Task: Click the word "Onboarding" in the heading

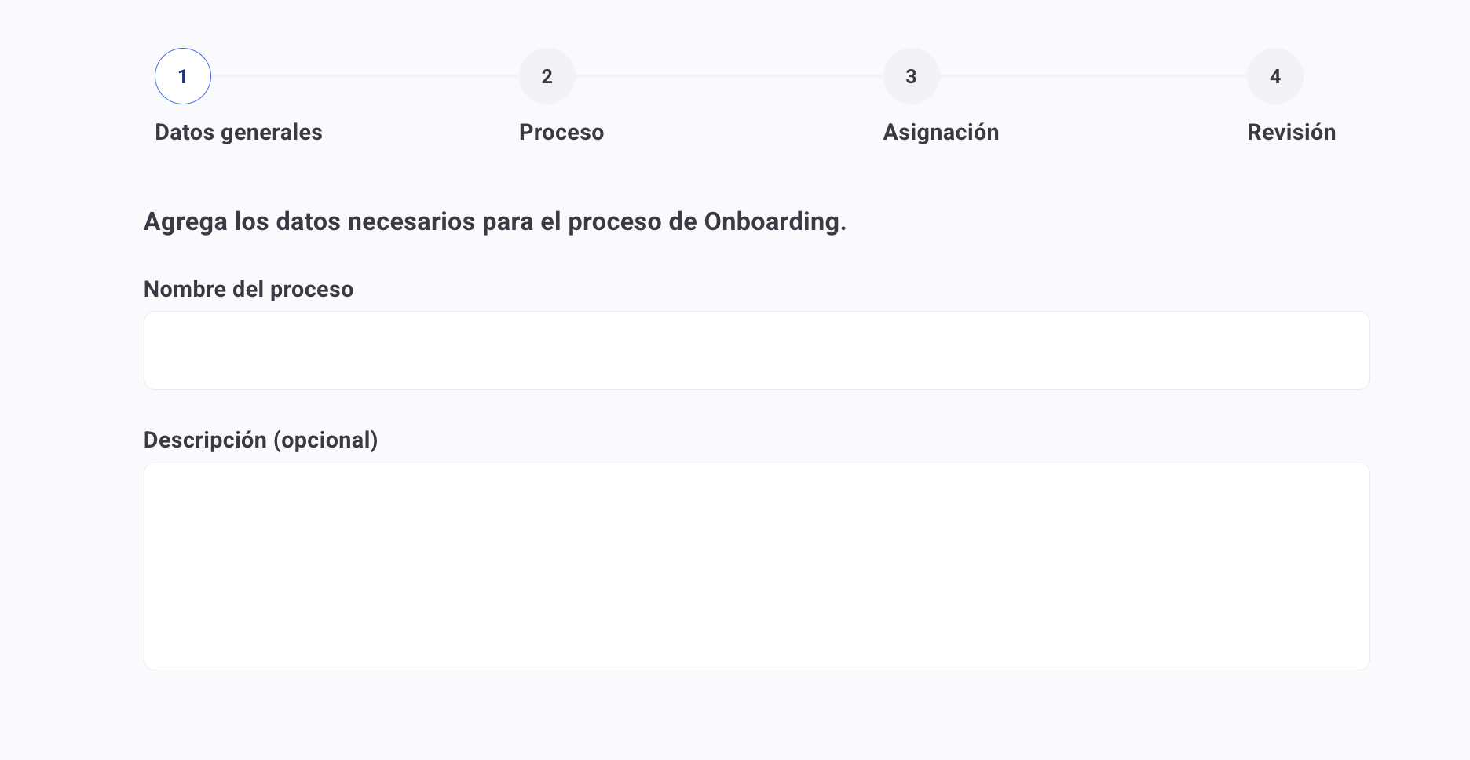Action: coord(771,221)
